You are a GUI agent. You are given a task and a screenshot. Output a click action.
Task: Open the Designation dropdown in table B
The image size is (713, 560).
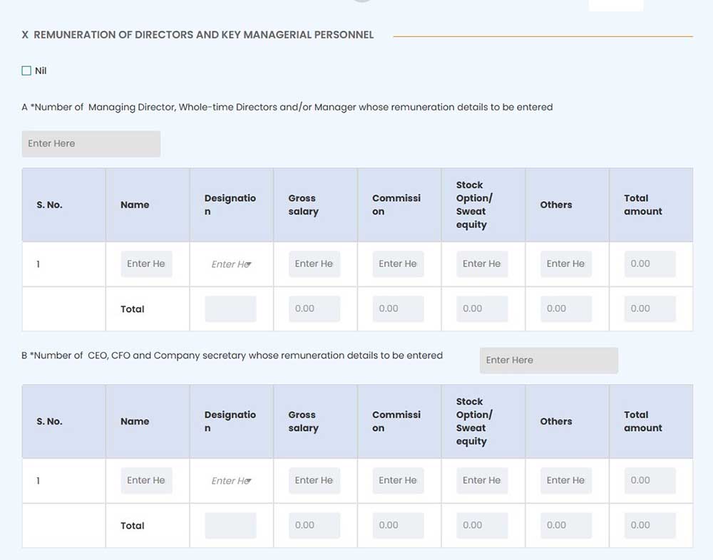click(x=231, y=480)
